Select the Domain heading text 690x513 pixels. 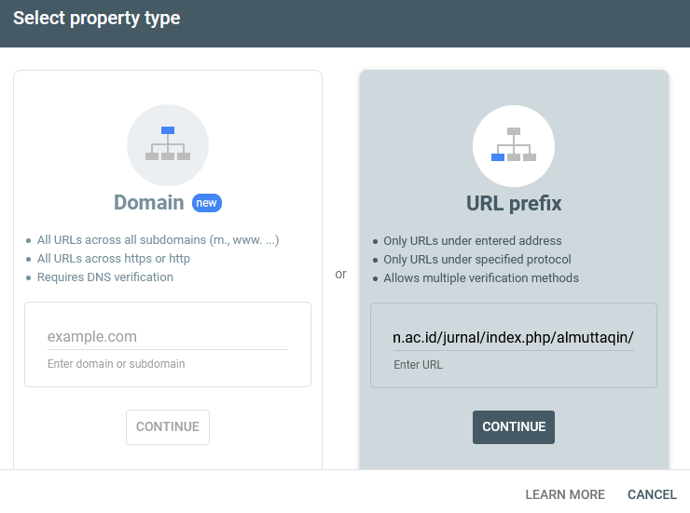(x=148, y=203)
